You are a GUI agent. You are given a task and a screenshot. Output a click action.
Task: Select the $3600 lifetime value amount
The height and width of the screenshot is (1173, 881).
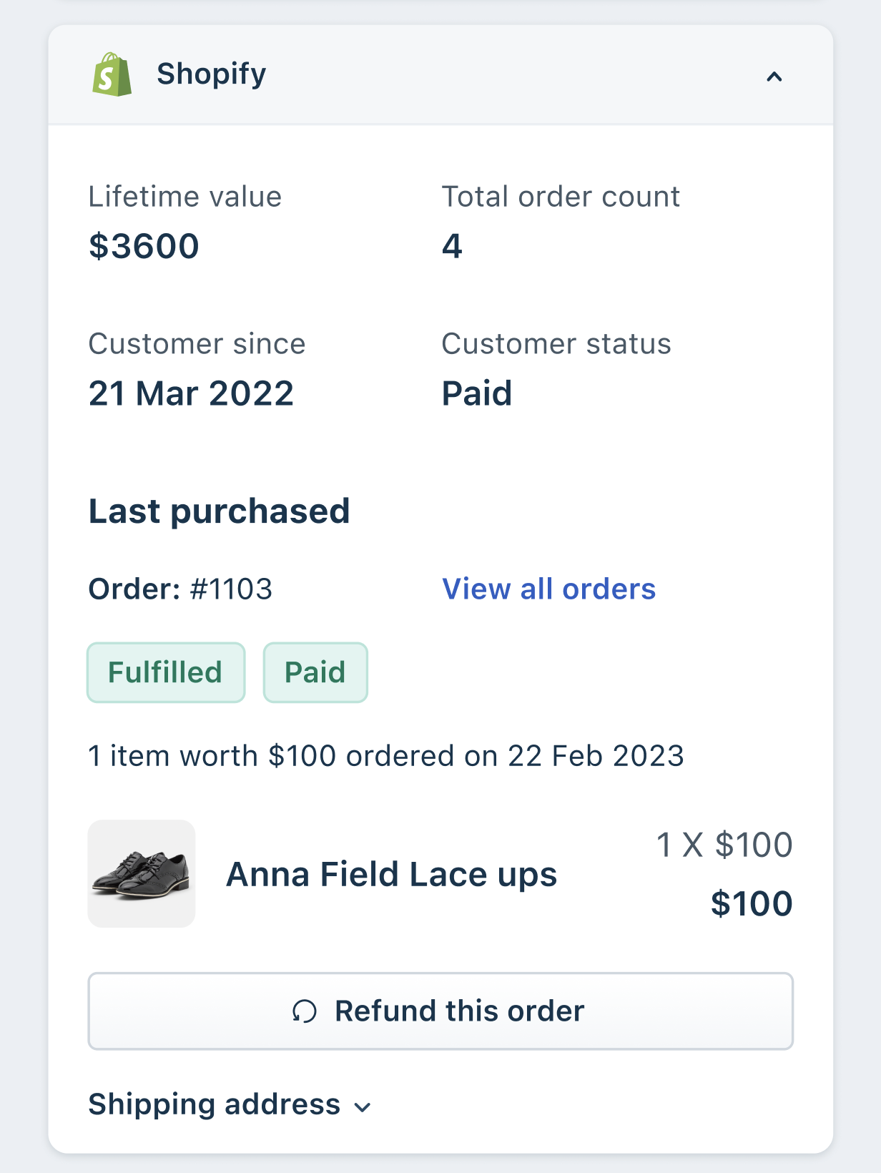pos(144,246)
